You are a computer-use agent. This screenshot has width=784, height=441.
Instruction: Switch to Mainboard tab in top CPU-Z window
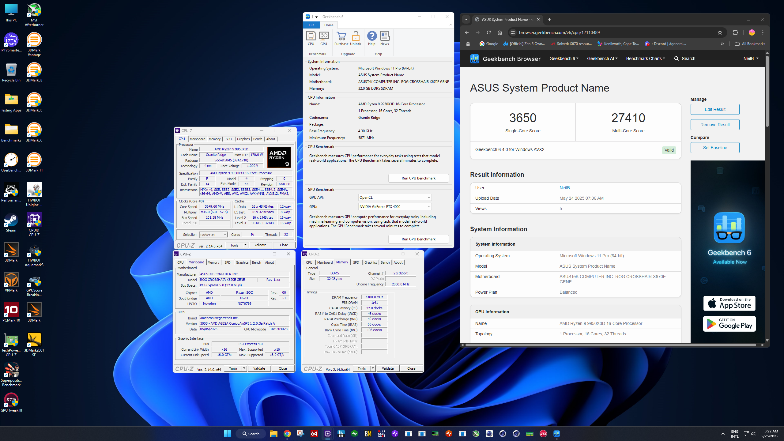pyautogui.click(x=198, y=139)
